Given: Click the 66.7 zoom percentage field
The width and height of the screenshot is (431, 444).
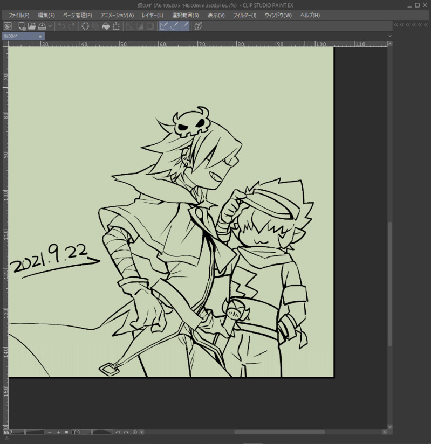Looking at the screenshot, I should pyautogui.click(x=8, y=432).
